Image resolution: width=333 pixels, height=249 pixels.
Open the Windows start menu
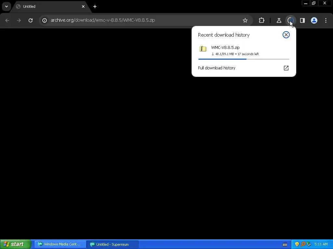point(15,244)
